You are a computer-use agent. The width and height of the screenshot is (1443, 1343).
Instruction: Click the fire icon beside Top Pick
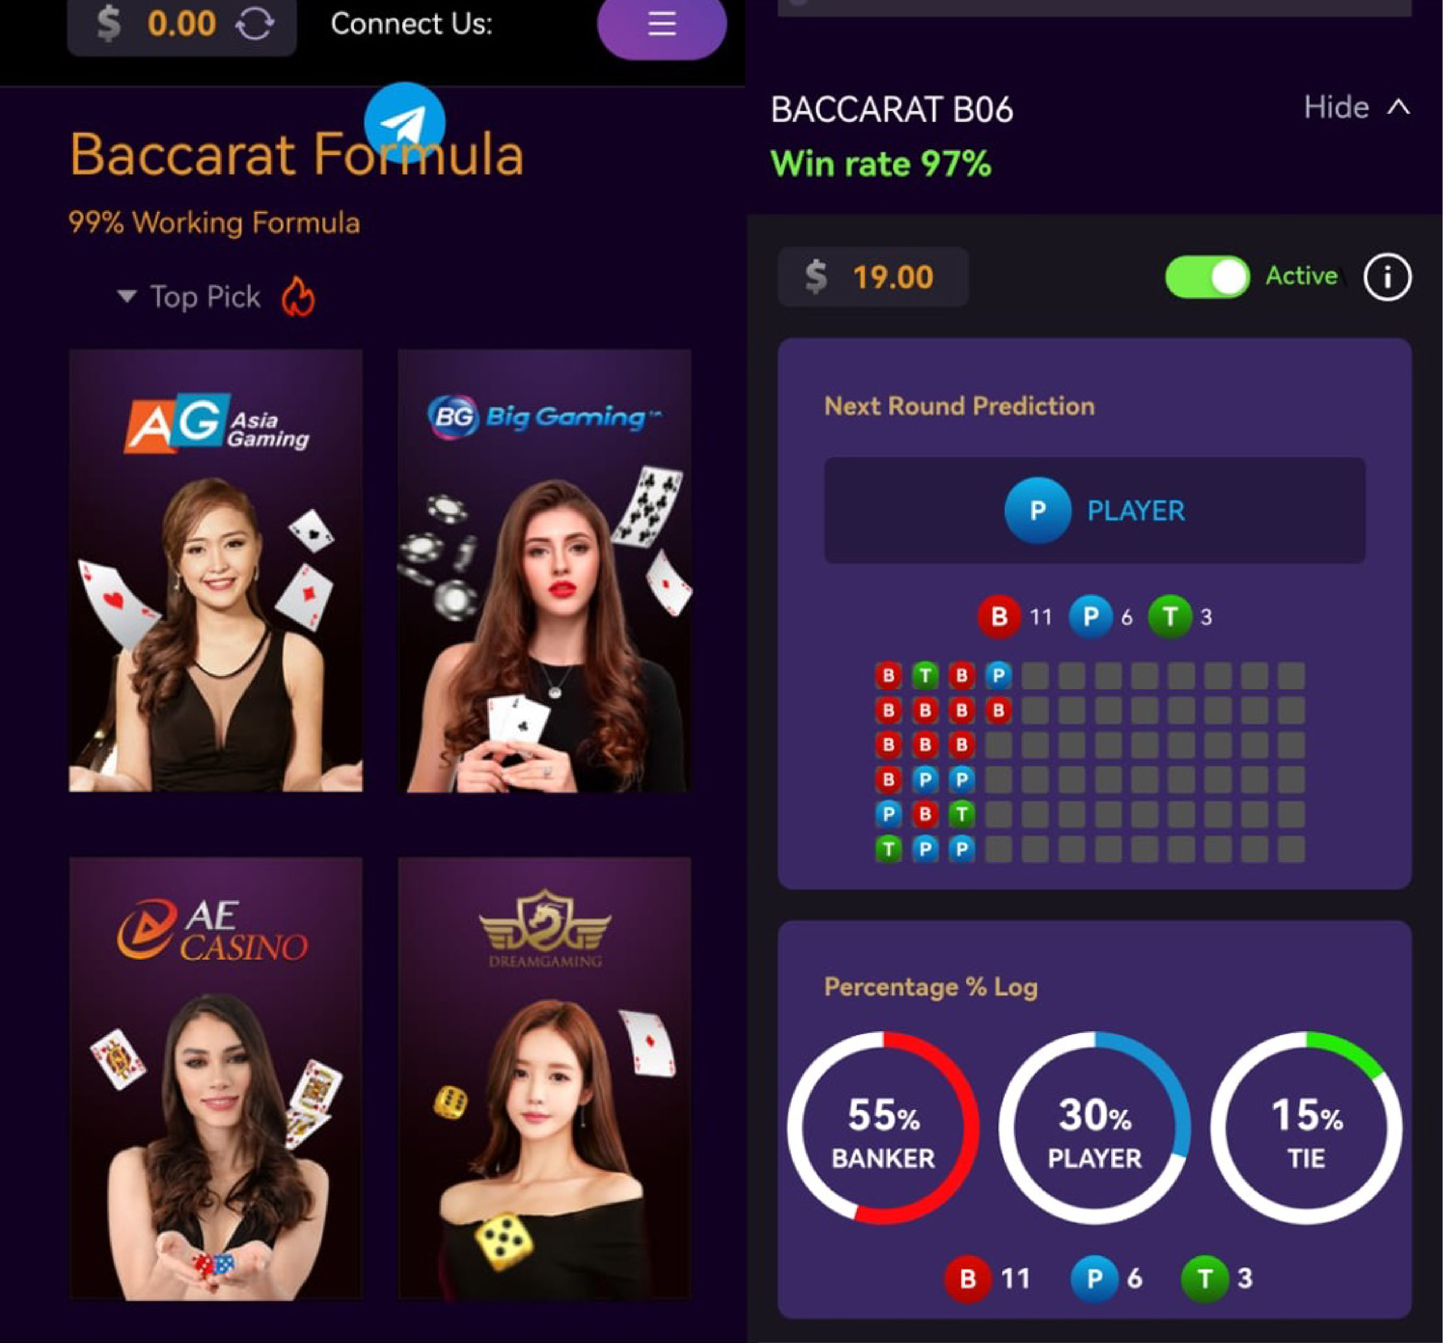[x=298, y=296]
